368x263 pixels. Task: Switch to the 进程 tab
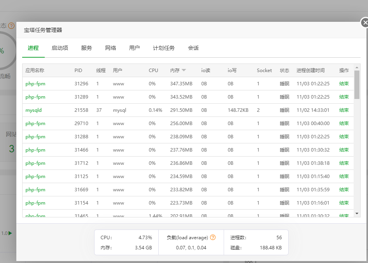[x=33, y=48]
